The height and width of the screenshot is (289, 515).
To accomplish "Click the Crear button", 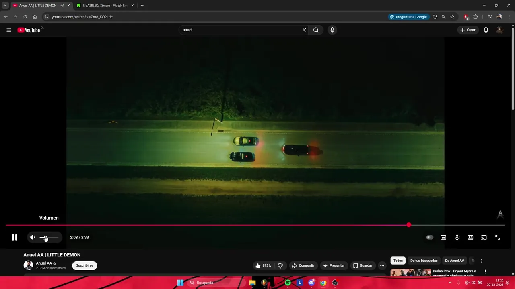I will [x=468, y=30].
